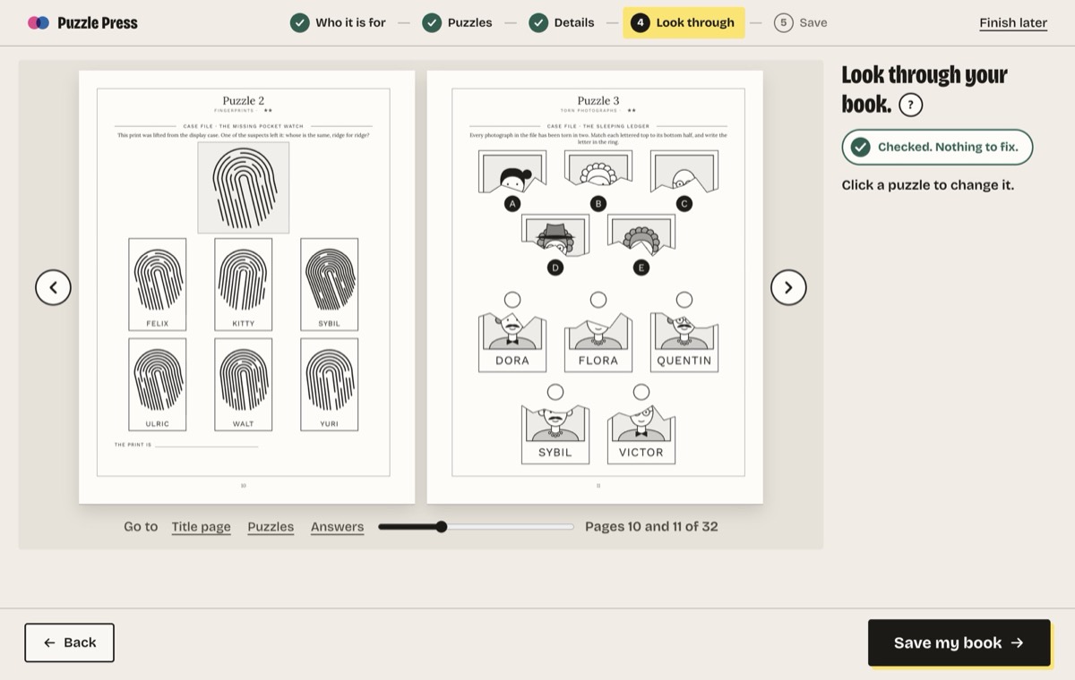Click torn photo top labeled B
This screenshot has height=680, width=1075.
click(x=598, y=170)
